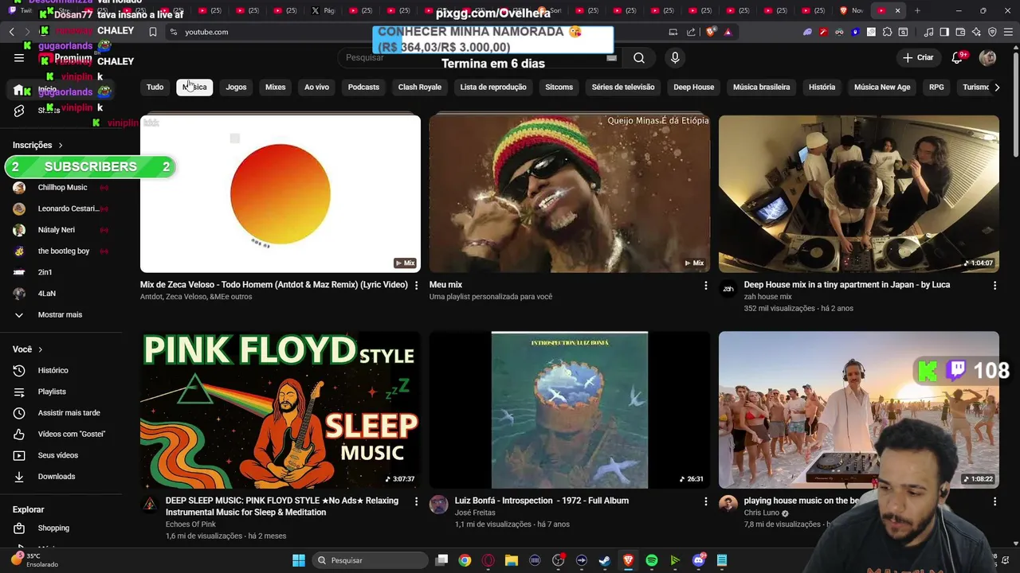Select the Jogos filter chip
1020x573 pixels.
(236, 88)
